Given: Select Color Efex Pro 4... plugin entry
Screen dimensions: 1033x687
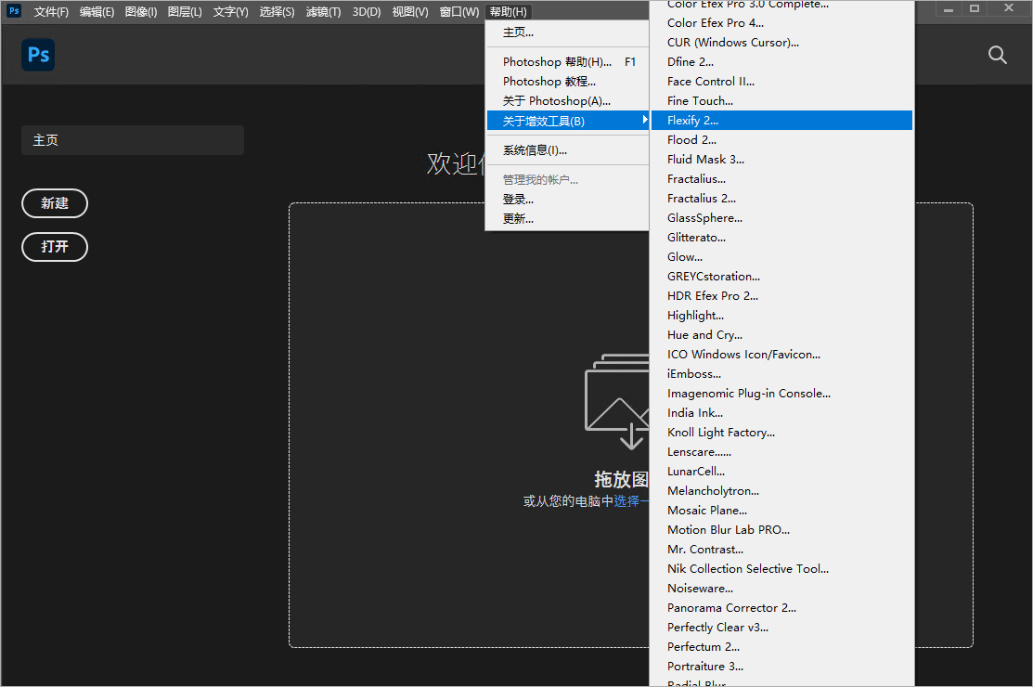Looking at the screenshot, I should [781, 23].
